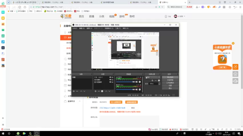Add a scene transition with the plus icon
The width and height of the screenshot is (243, 136).
[152, 80]
